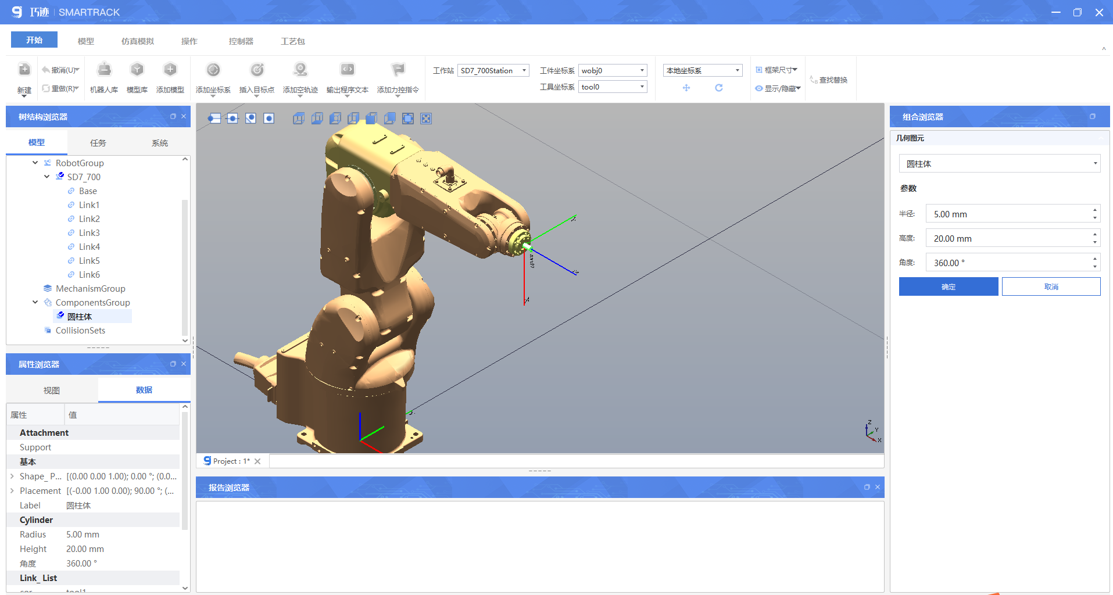Increase the 高度 value with up stepper
Image resolution: width=1113 pixels, height=595 pixels.
click(x=1095, y=234)
